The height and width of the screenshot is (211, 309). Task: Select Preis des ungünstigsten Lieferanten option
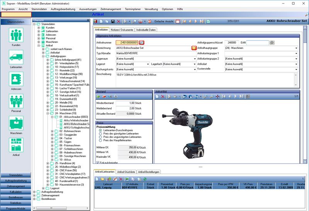[x=100, y=137]
